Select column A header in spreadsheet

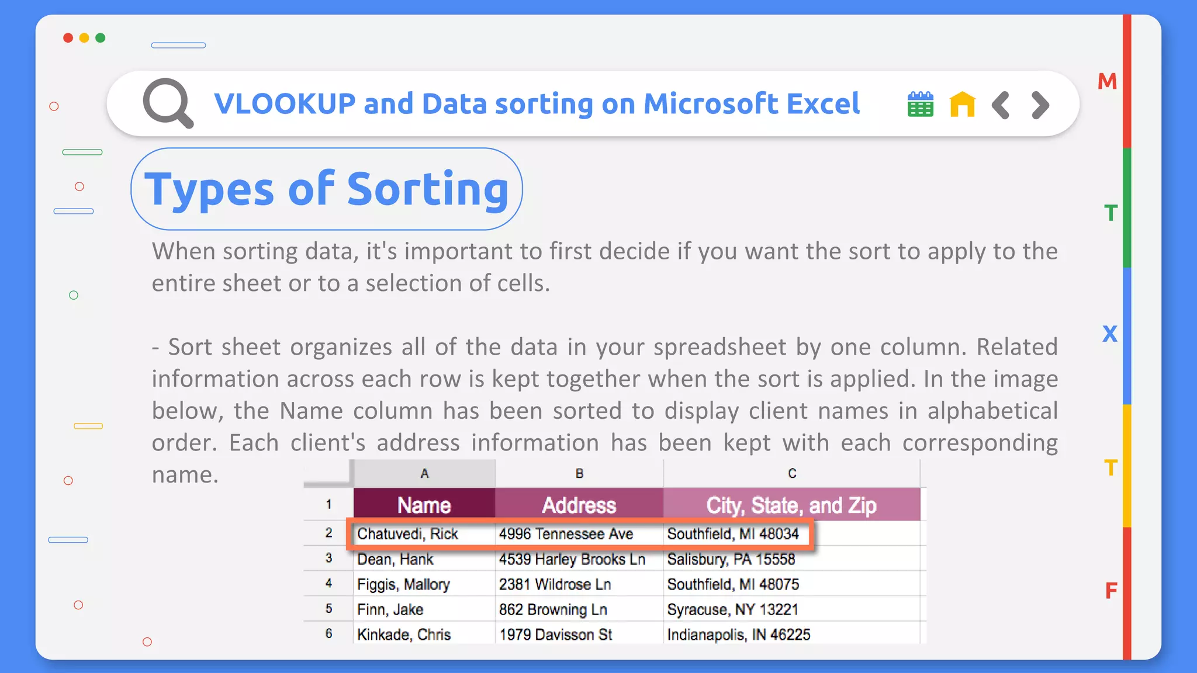point(424,473)
